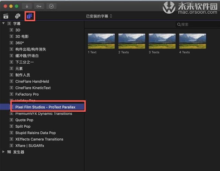Screen dimensions: 220x171
Task: Select the 下三分之一 category
Action: tap(24, 62)
